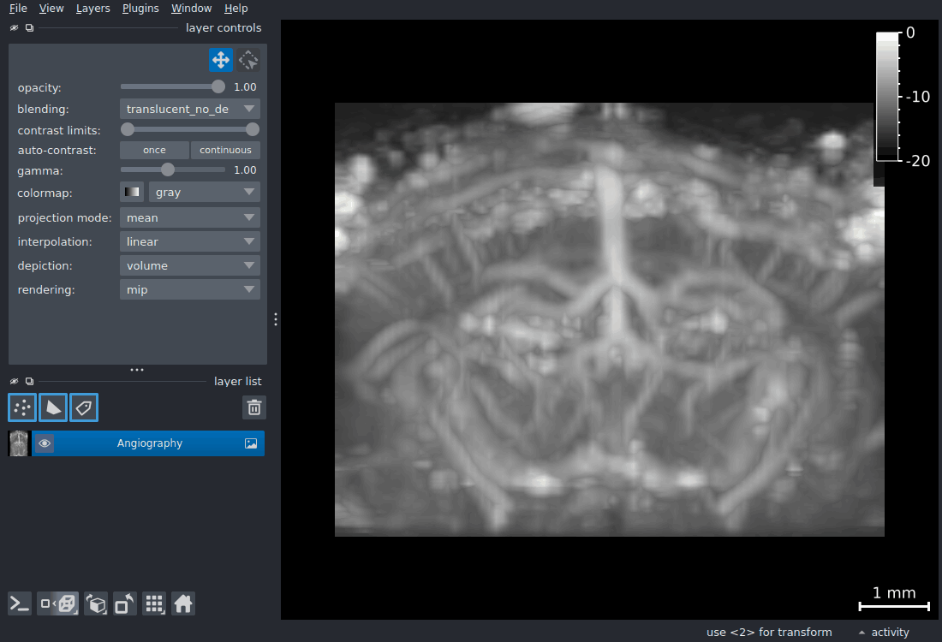Open the colormap gray dropdown

point(205,193)
